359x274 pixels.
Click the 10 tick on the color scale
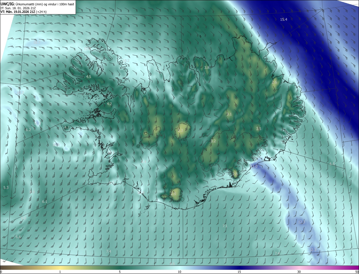click(179, 272)
